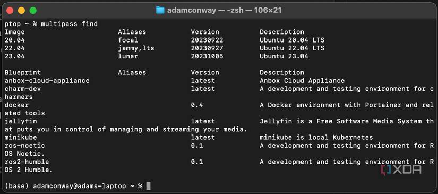Click image entry '23.04'

pos(15,56)
